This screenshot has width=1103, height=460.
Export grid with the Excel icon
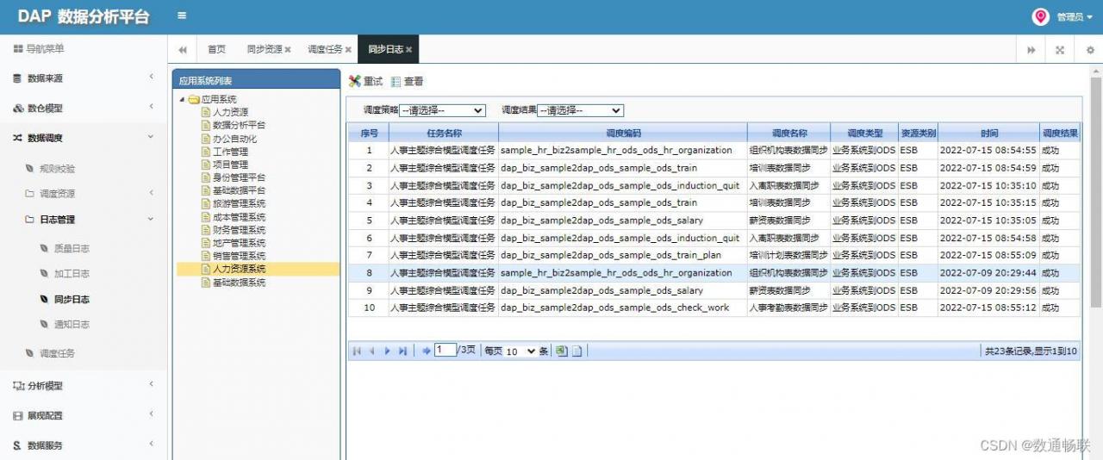point(562,351)
